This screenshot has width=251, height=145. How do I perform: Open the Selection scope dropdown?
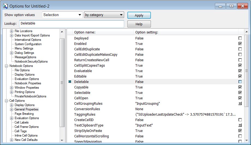62,15
